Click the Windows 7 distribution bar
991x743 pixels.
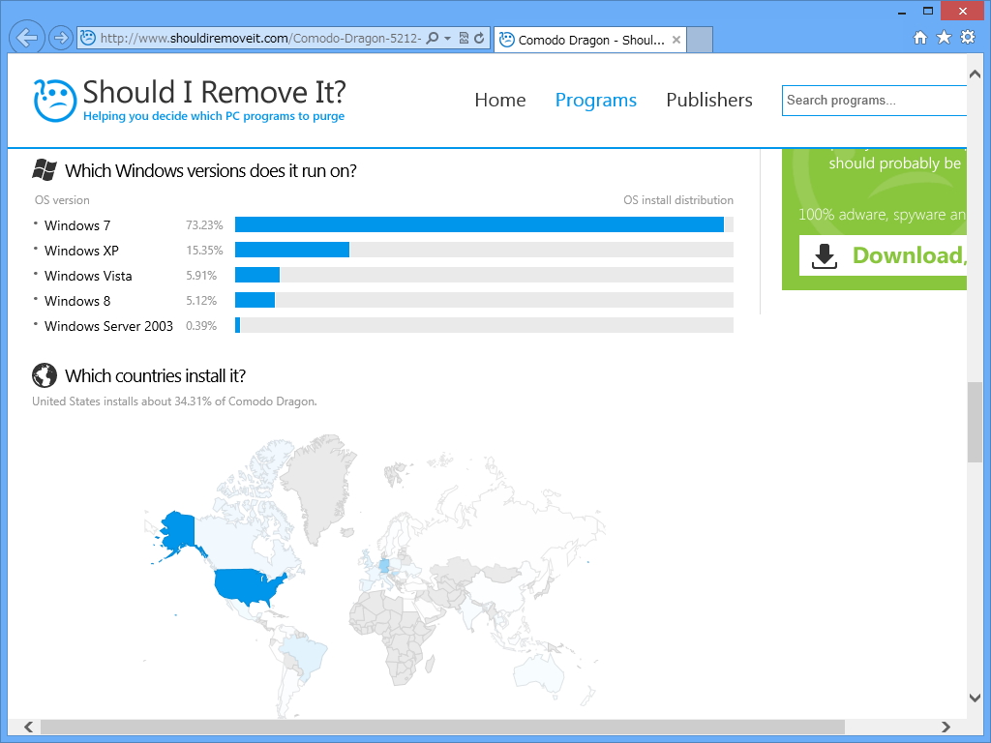click(484, 224)
